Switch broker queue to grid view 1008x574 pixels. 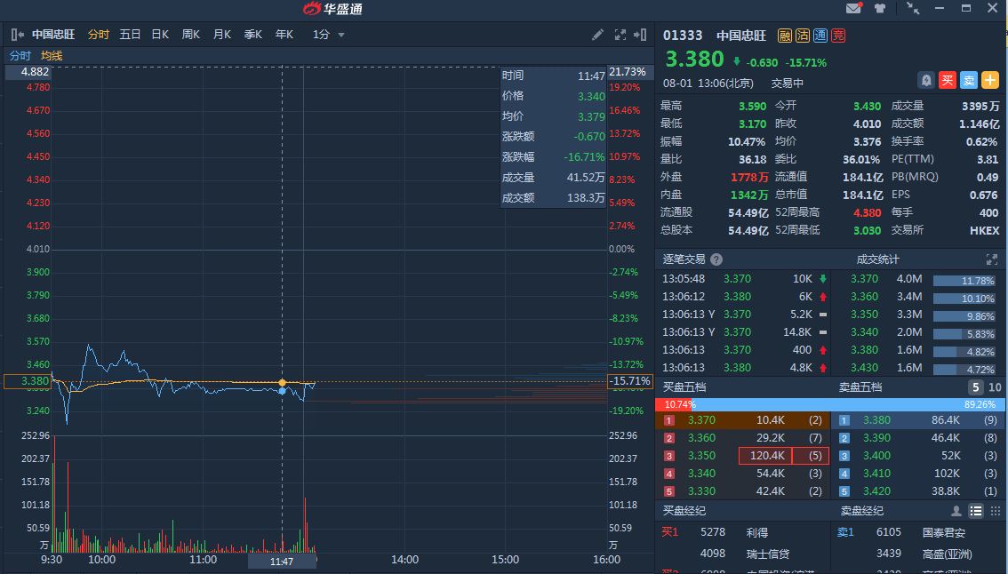click(996, 511)
